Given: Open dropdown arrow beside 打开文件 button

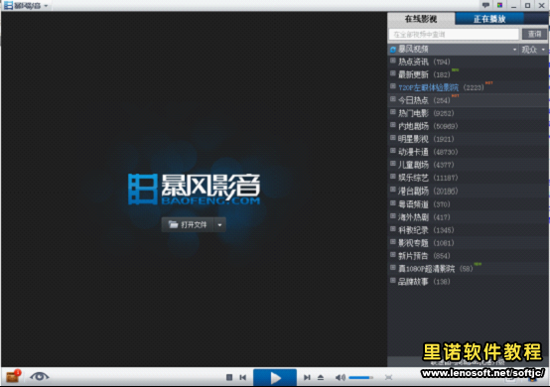Looking at the screenshot, I should pyautogui.click(x=220, y=224).
